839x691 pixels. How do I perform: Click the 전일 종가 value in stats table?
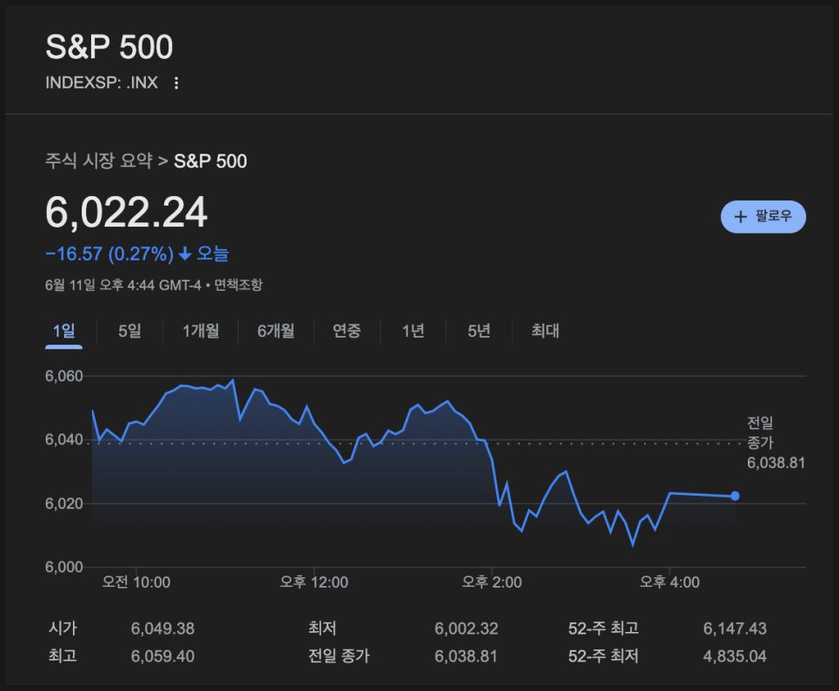tap(466, 656)
